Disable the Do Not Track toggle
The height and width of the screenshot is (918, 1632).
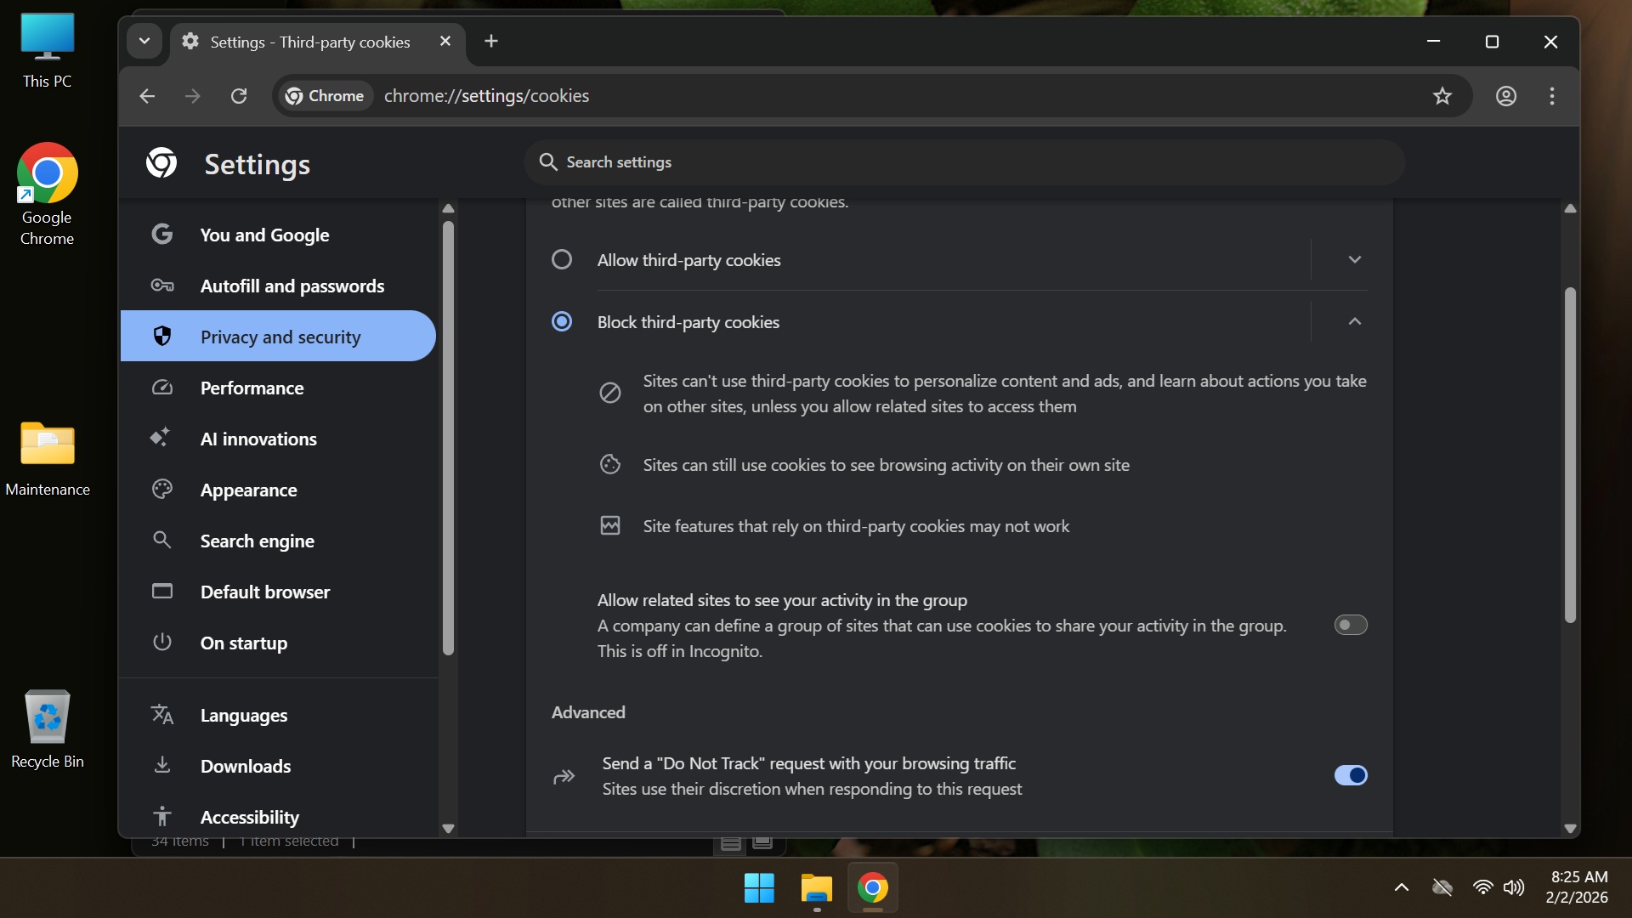tap(1350, 775)
